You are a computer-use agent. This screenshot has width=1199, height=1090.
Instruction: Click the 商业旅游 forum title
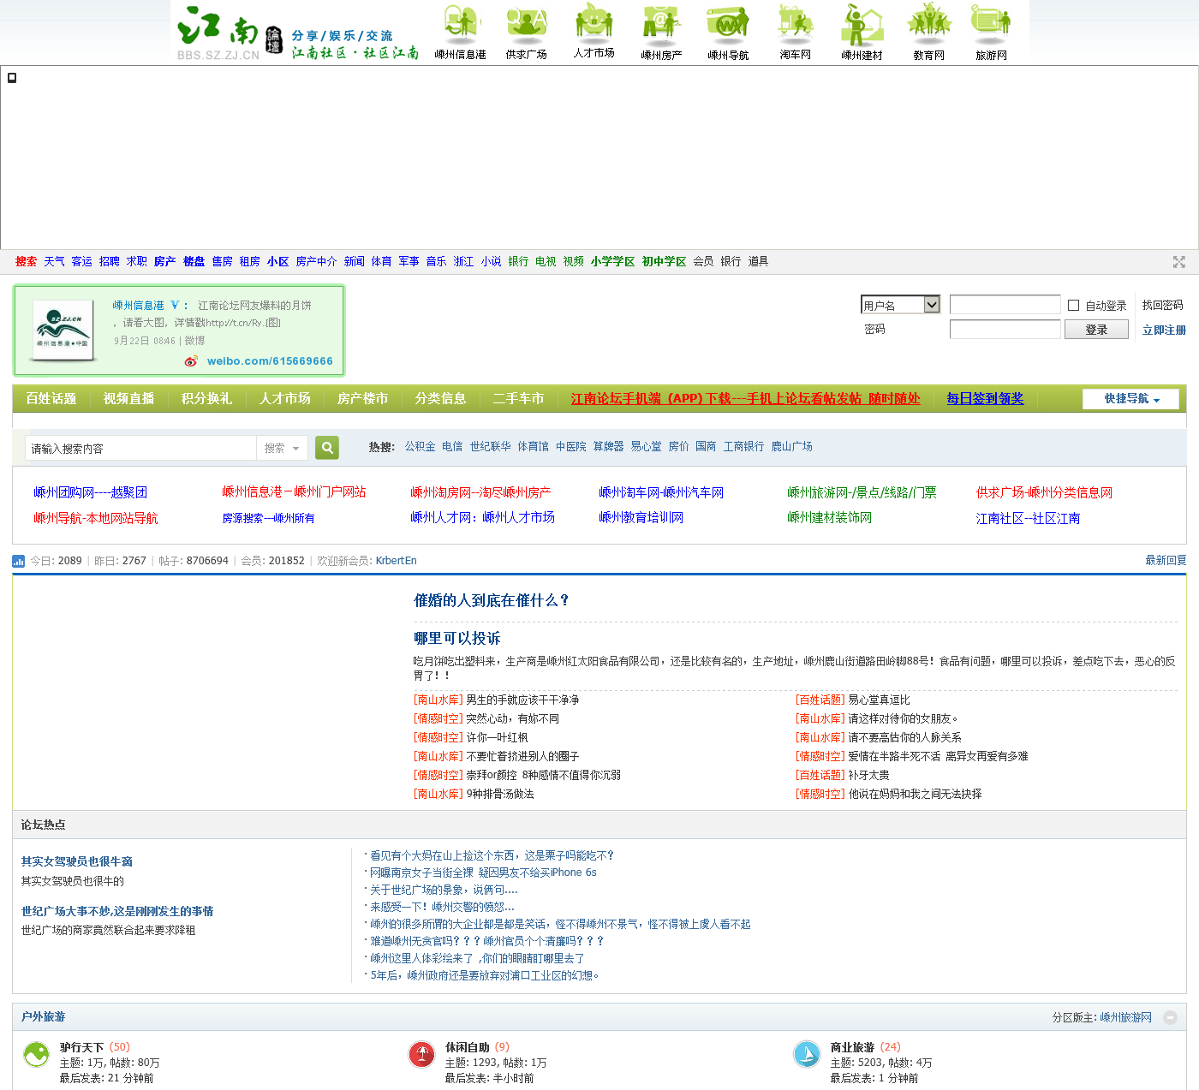pos(852,1047)
